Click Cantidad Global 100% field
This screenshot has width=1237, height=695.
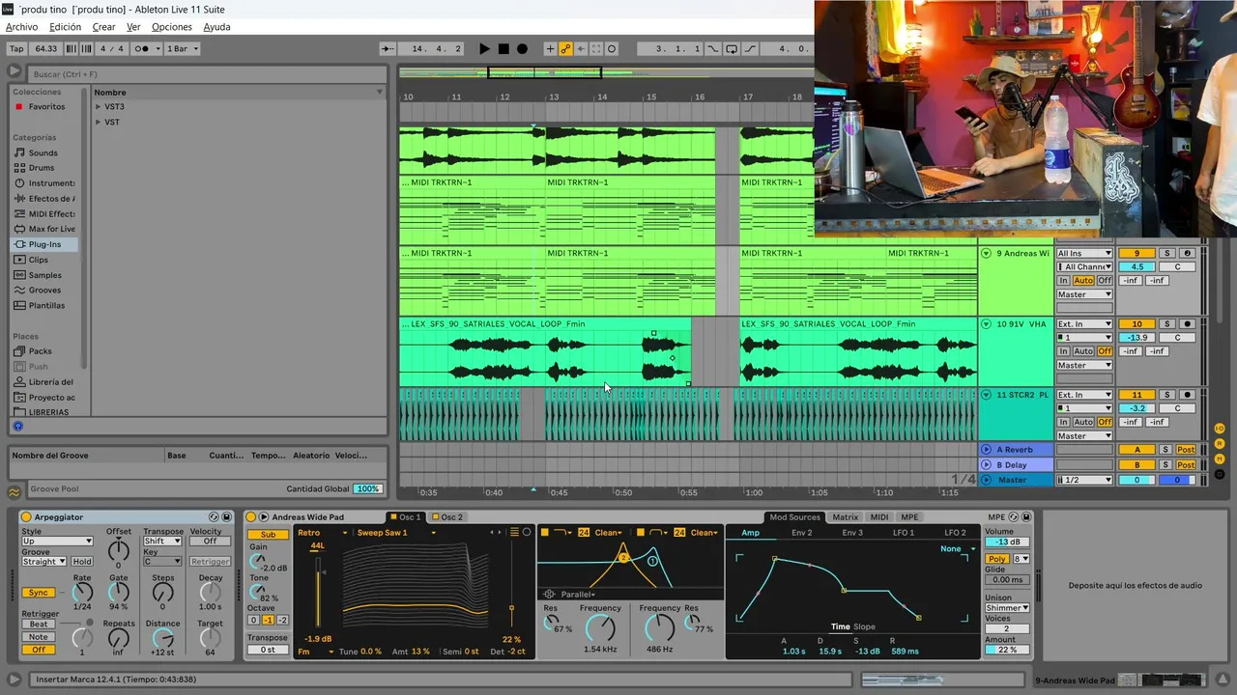[x=367, y=489]
